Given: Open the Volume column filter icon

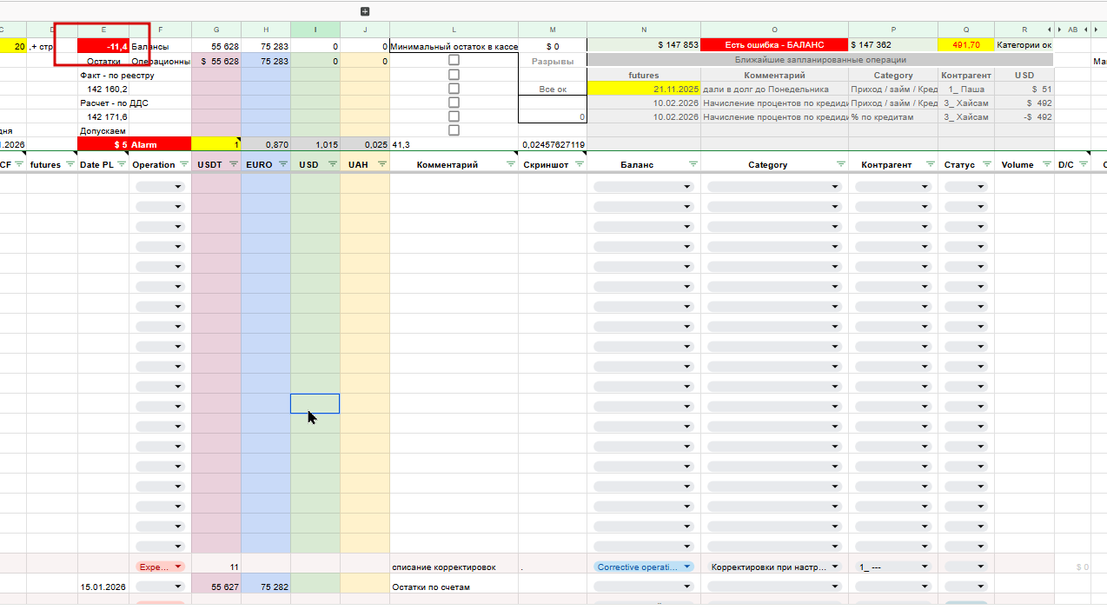Looking at the screenshot, I should (1046, 164).
